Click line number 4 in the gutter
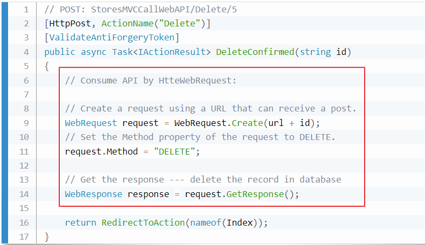 pos(26,52)
